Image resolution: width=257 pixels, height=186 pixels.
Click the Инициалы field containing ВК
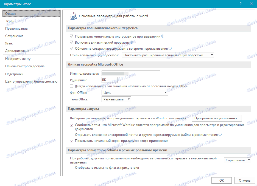tap(110, 80)
